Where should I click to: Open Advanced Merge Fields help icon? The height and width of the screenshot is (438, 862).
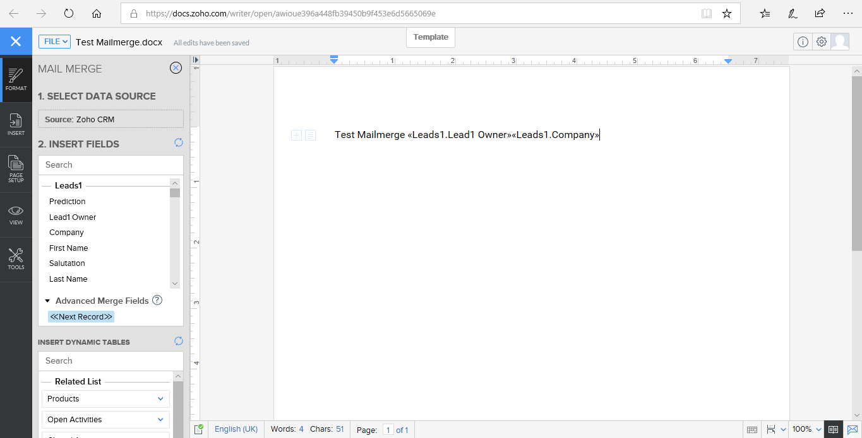coord(157,300)
